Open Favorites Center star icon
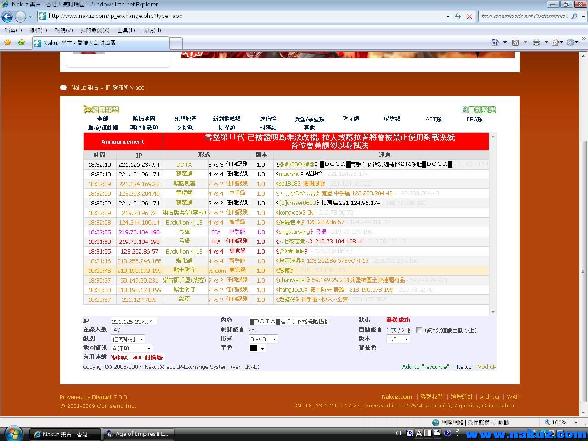 point(7,42)
